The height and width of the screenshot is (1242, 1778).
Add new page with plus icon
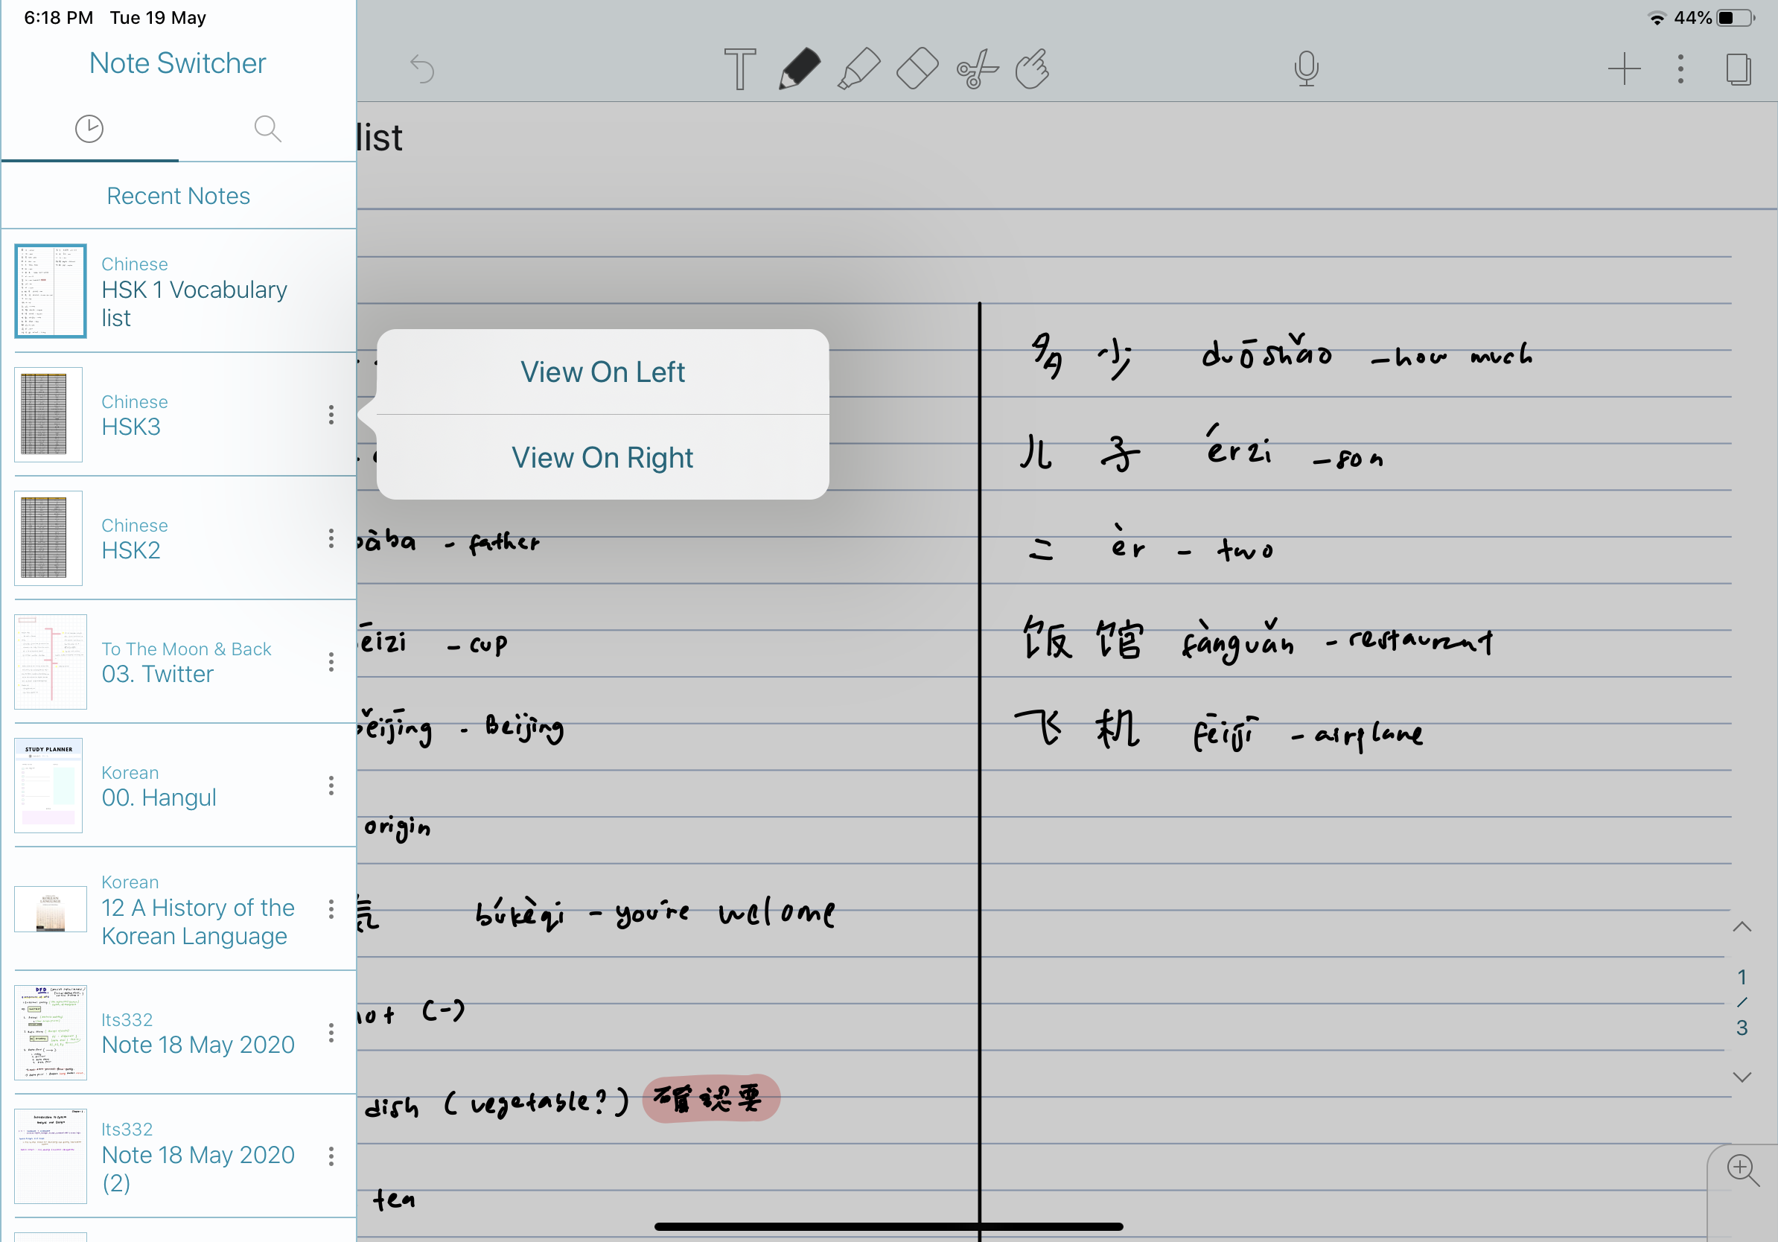(1624, 69)
